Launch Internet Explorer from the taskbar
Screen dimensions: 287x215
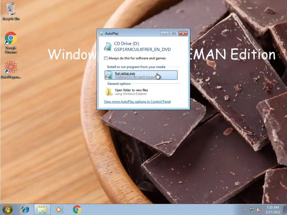(x=25, y=209)
